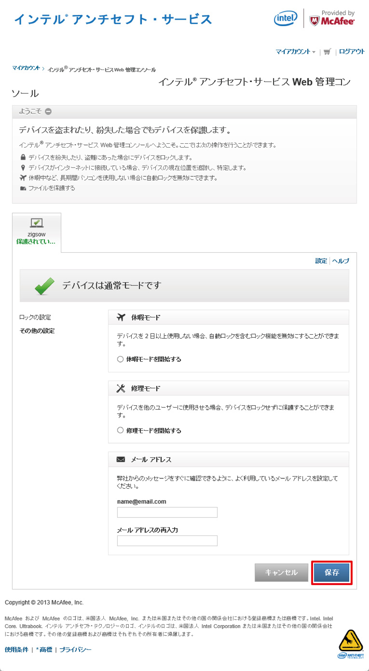369x671 pixels.
Task: Select 休暇モードを開始する radio button
Action: [120, 359]
